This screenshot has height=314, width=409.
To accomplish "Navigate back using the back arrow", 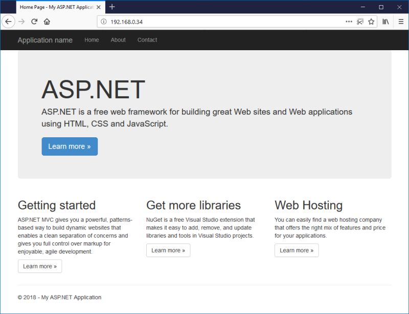I will [x=7, y=22].
